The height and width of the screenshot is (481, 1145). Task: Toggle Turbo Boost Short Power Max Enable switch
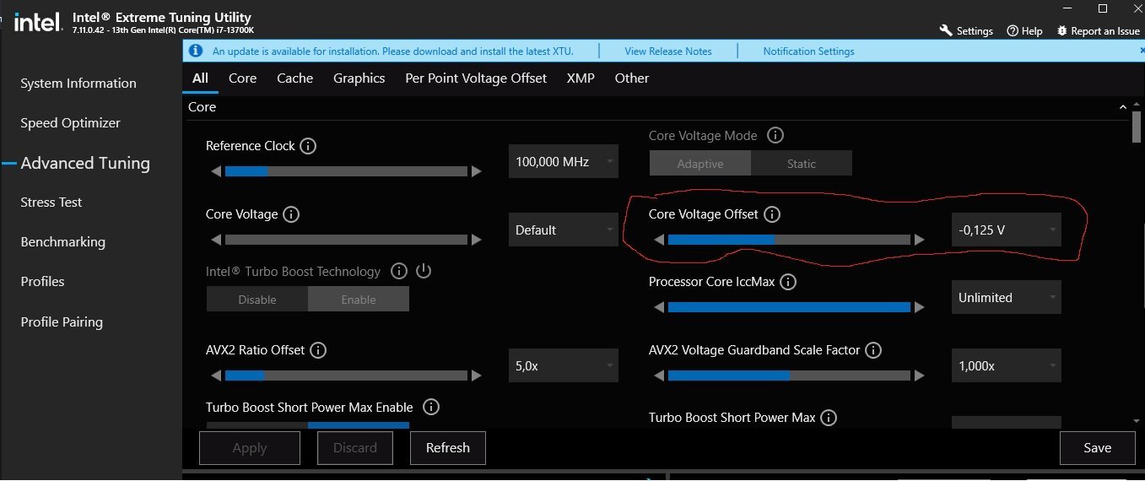pos(308,425)
